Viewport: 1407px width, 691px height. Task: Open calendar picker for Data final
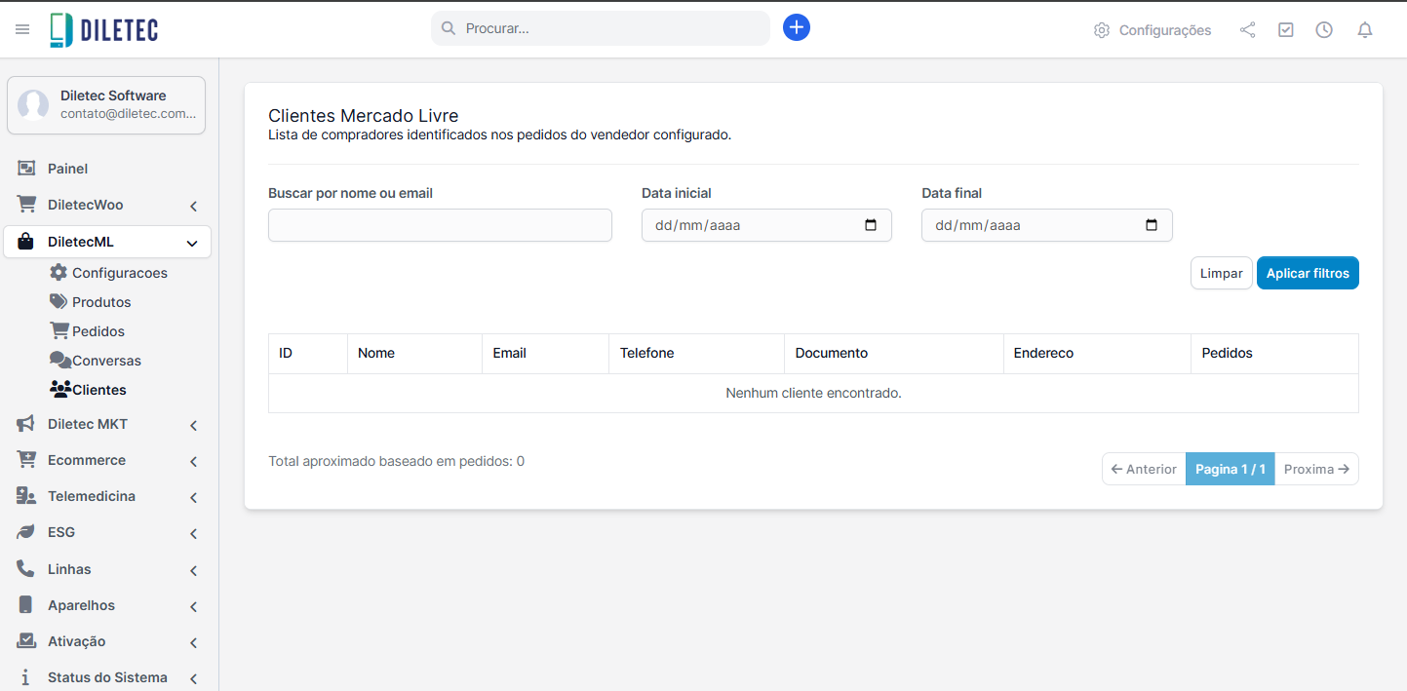[x=1151, y=225]
